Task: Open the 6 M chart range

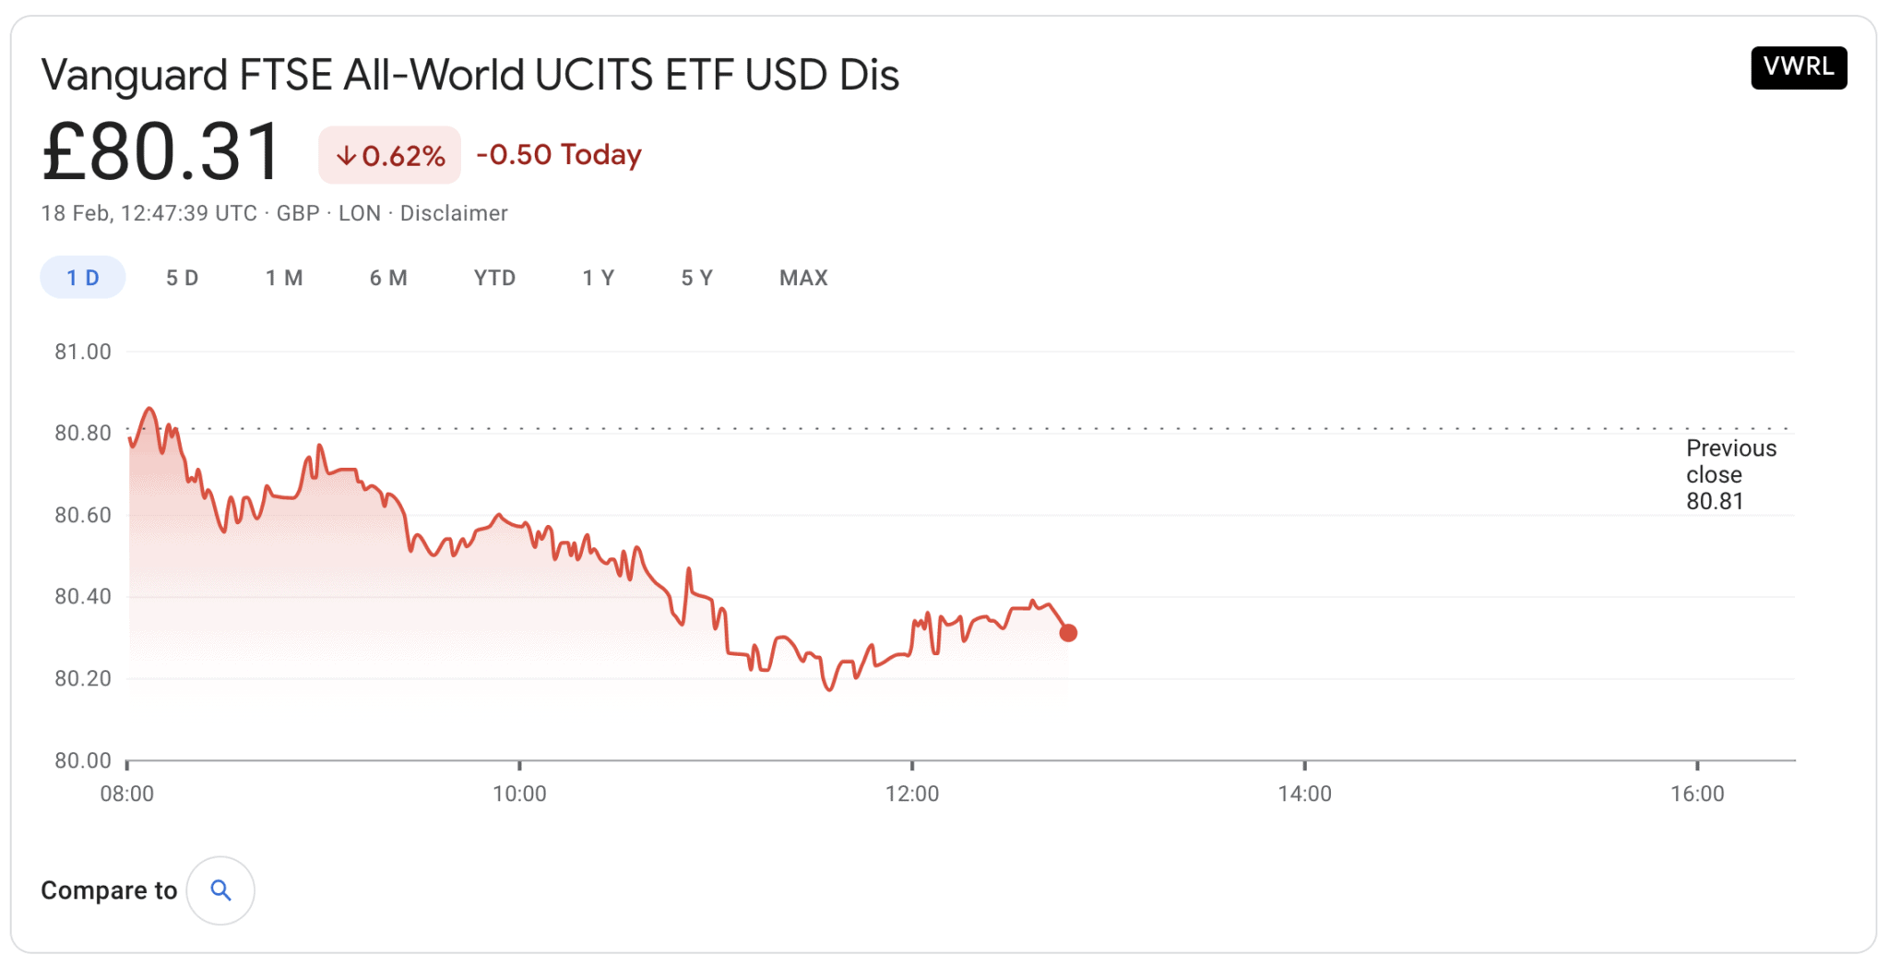Action: click(388, 278)
